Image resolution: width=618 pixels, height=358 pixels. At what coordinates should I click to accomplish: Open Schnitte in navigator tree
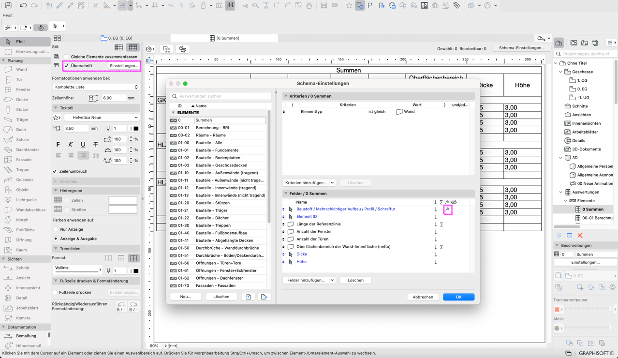579,106
